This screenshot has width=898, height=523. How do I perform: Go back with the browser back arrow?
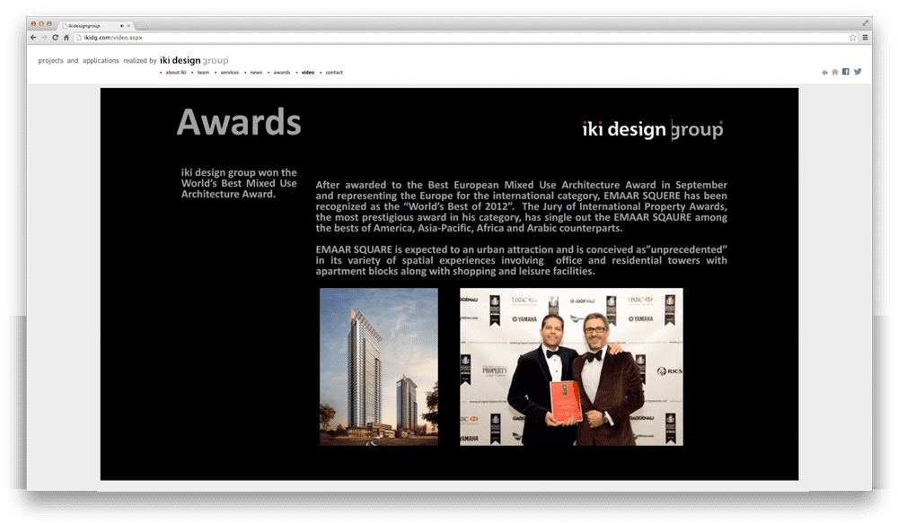pos(33,38)
